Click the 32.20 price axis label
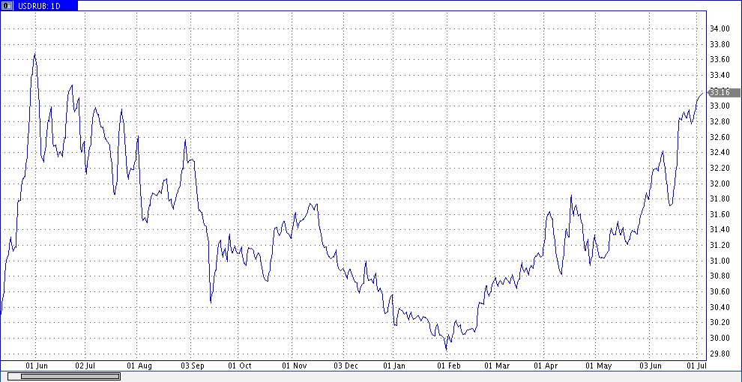This screenshot has height=382, width=742. [x=720, y=168]
